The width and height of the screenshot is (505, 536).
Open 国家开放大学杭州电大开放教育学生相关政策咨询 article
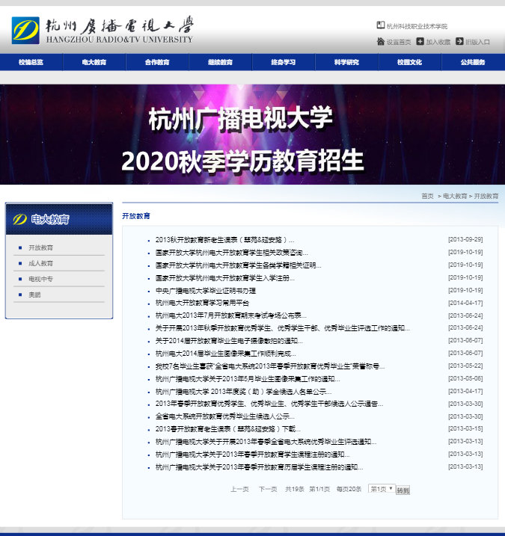pos(232,253)
